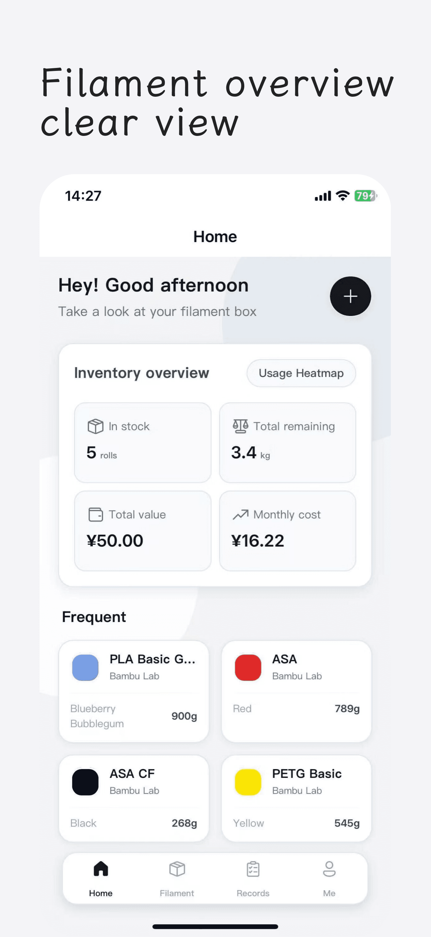Screen dimensions: 431x937
Task: Click the Total value wallet icon
Action: click(96, 514)
